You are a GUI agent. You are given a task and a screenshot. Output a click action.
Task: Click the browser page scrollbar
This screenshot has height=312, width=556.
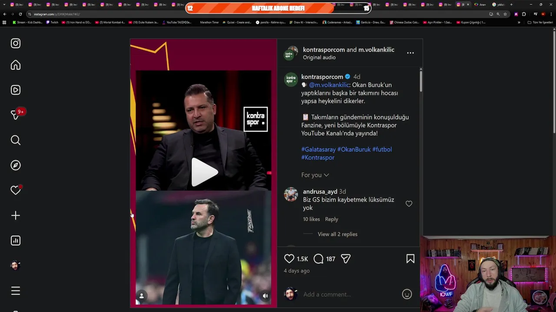click(554, 81)
